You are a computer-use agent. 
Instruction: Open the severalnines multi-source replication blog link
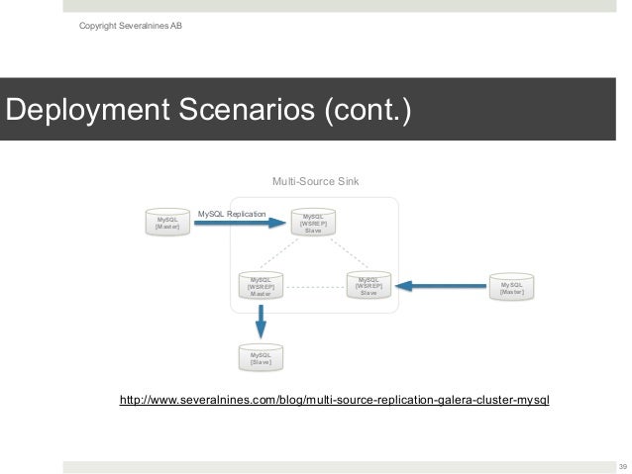[x=335, y=400]
